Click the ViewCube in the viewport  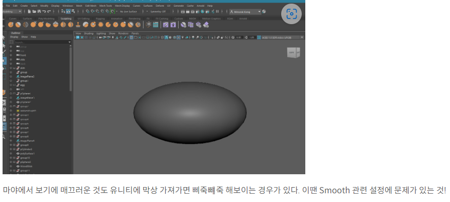click(294, 52)
